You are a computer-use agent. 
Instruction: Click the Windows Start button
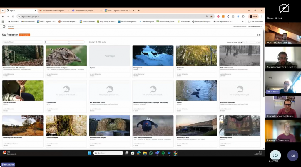pyautogui.click(x=90, y=153)
